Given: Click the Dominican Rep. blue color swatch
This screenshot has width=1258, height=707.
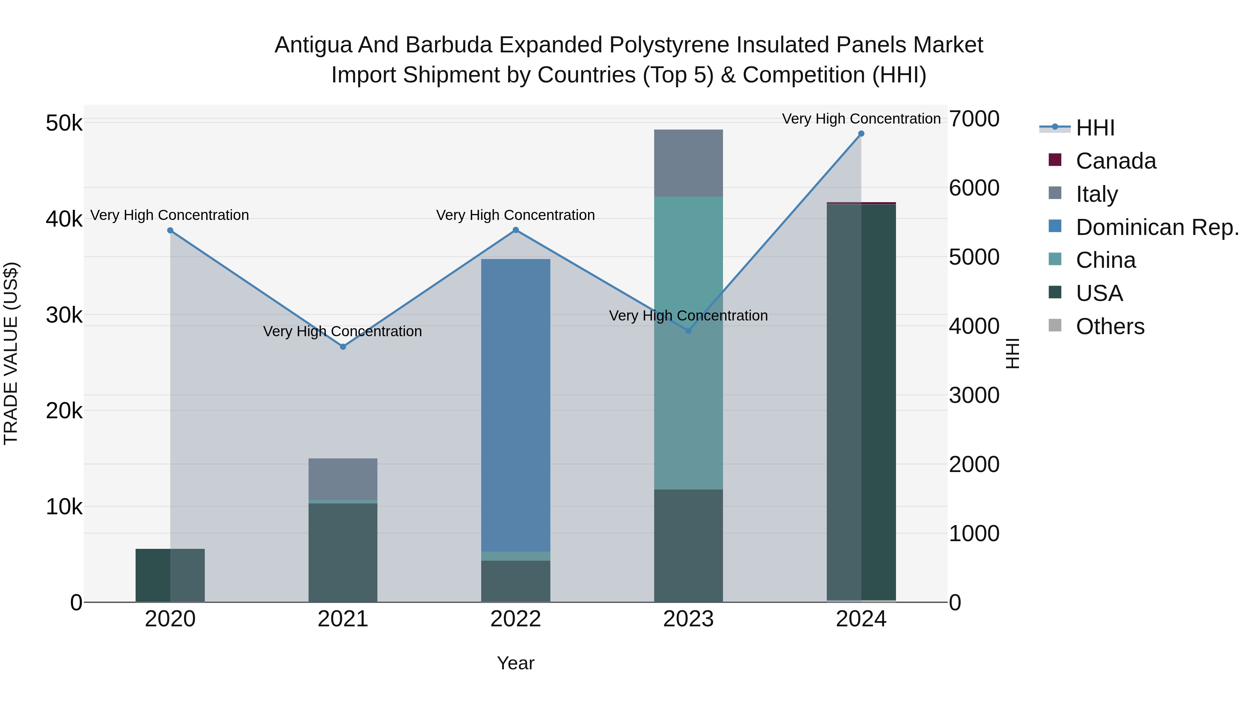Looking at the screenshot, I should coord(1055,226).
